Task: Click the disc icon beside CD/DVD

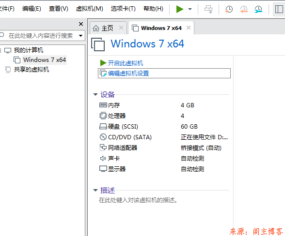Action: (x=103, y=137)
